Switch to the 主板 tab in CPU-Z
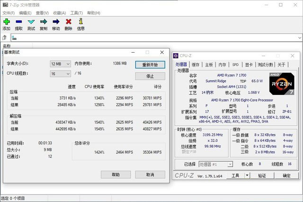This screenshot has width=303, height=202. point(209,65)
